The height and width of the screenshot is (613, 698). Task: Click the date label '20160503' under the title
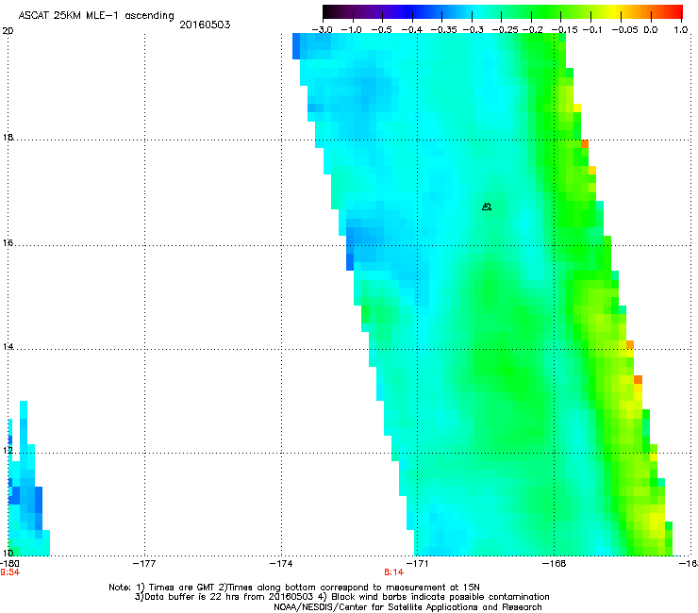pos(205,25)
